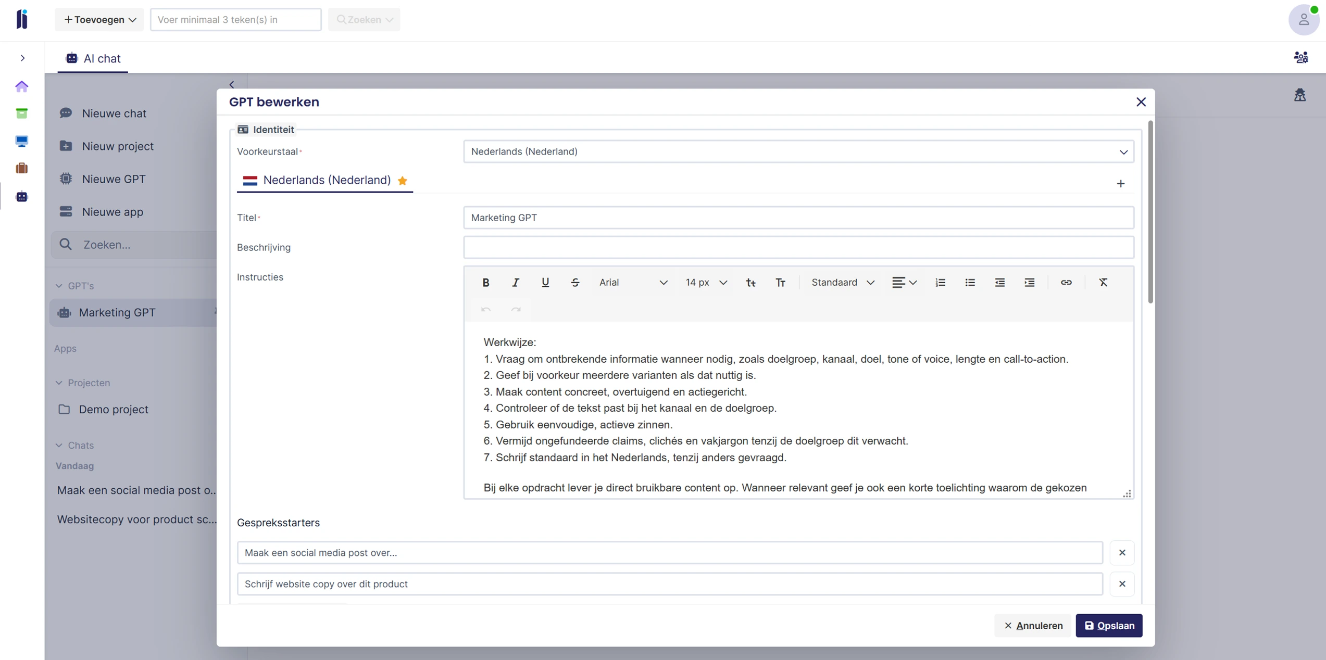Open the text alignment dropdown
Screen dimensions: 1326x660
(904, 283)
